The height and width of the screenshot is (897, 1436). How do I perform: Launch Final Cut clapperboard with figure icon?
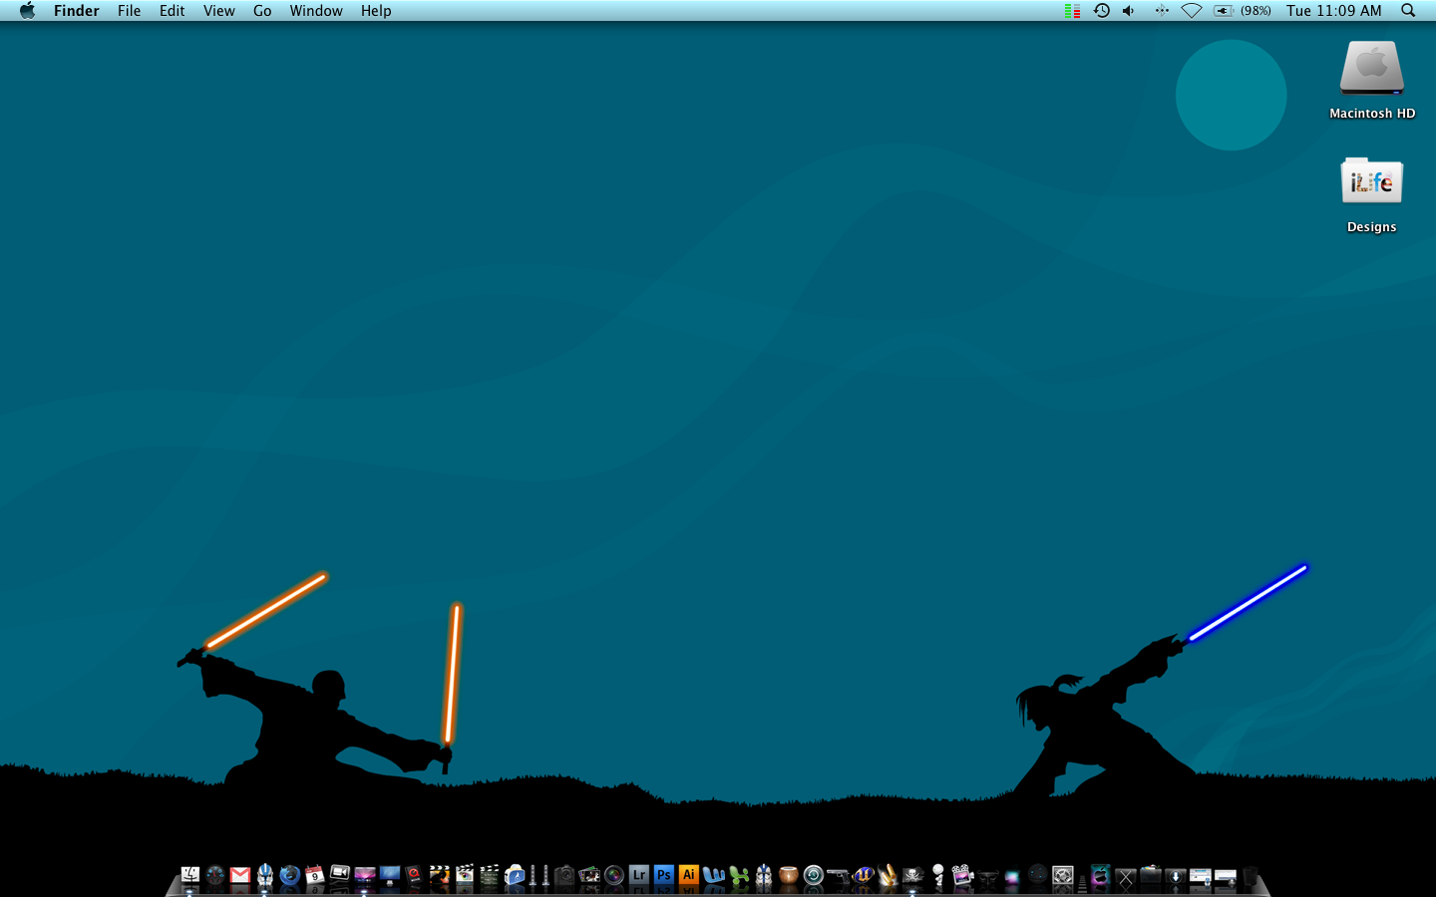(440, 876)
